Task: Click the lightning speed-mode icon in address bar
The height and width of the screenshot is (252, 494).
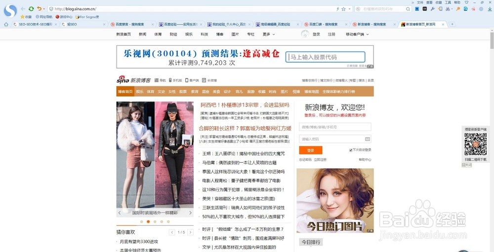Action: tap(338, 9)
